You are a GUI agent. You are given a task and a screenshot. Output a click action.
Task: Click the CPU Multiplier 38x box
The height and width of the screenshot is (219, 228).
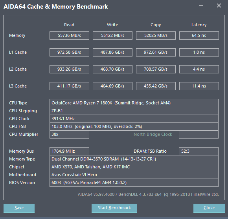coord(69,134)
